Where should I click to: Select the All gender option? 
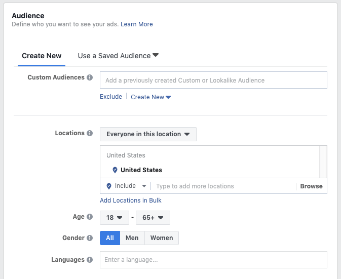click(x=110, y=238)
